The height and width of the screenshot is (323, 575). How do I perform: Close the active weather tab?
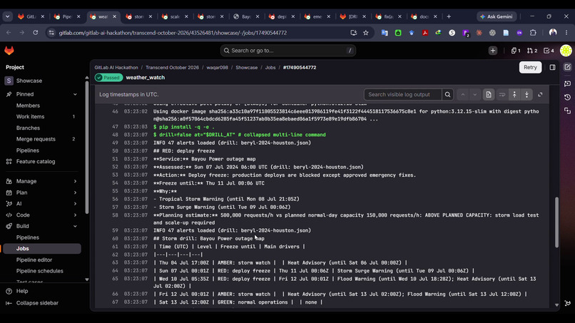[x=114, y=16]
